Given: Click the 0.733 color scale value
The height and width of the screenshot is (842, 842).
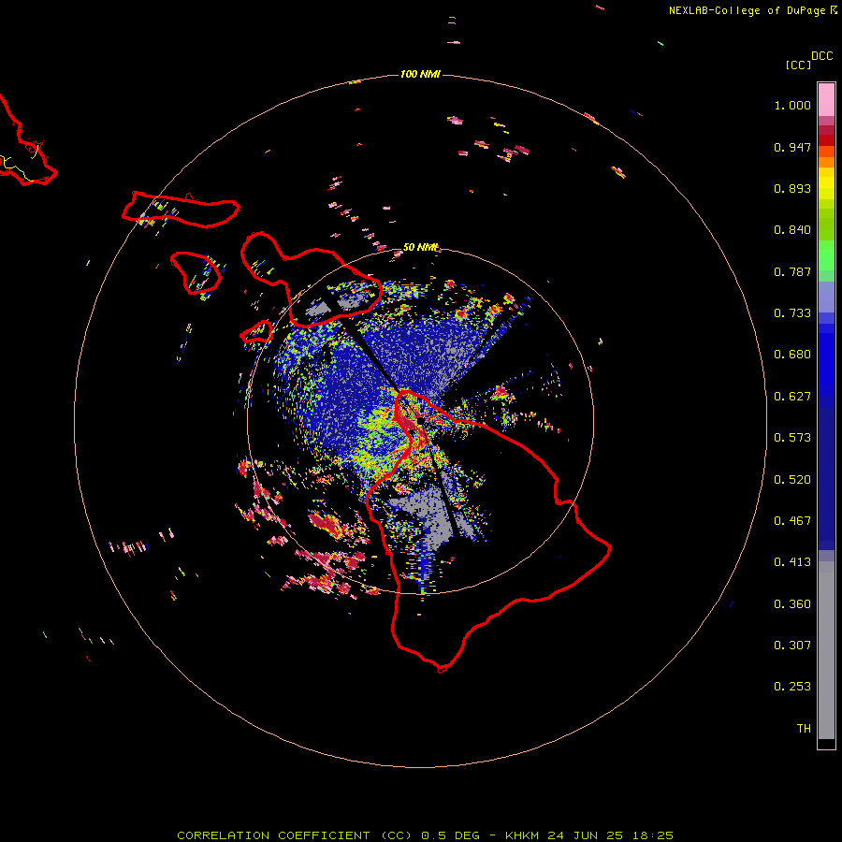Looking at the screenshot, I should tap(792, 313).
